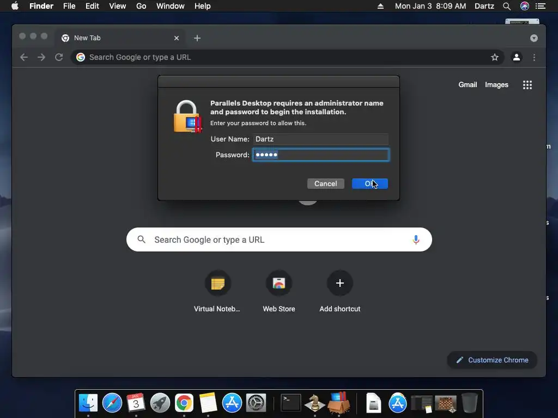Open the Go menu
This screenshot has height=418, width=558.
click(141, 6)
